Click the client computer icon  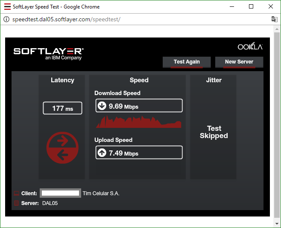17,193
